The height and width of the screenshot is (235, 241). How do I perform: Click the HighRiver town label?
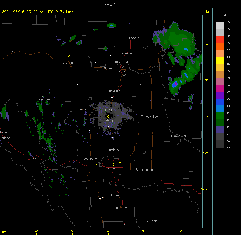click(120, 207)
